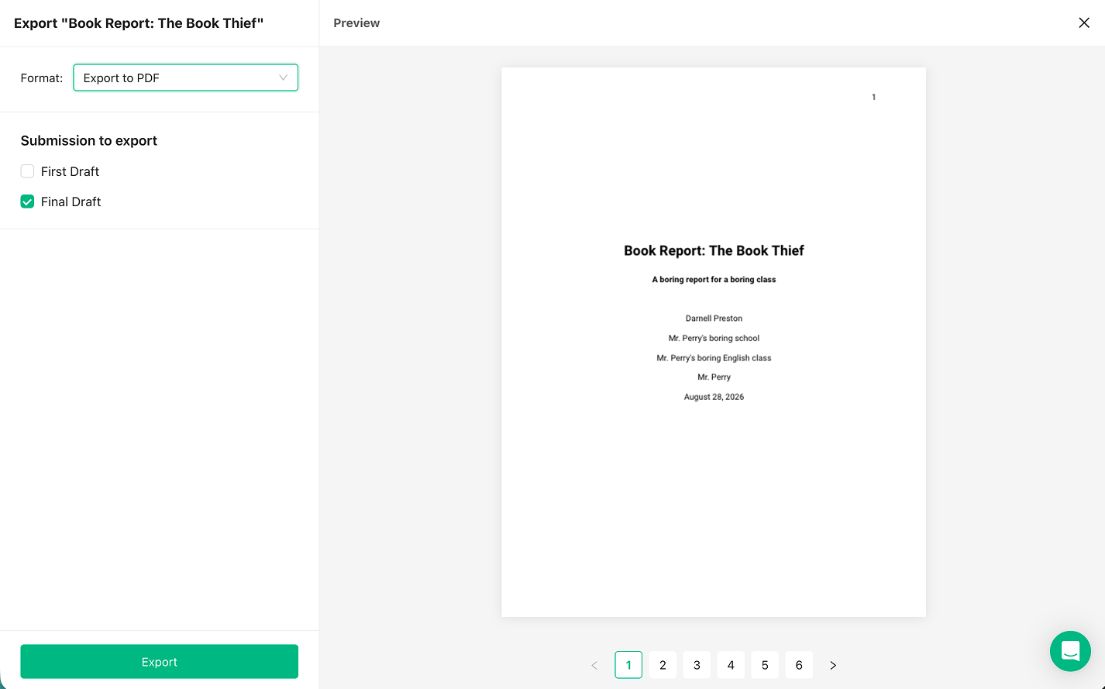Click the green Export button
1105x689 pixels.
pyautogui.click(x=160, y=662)
